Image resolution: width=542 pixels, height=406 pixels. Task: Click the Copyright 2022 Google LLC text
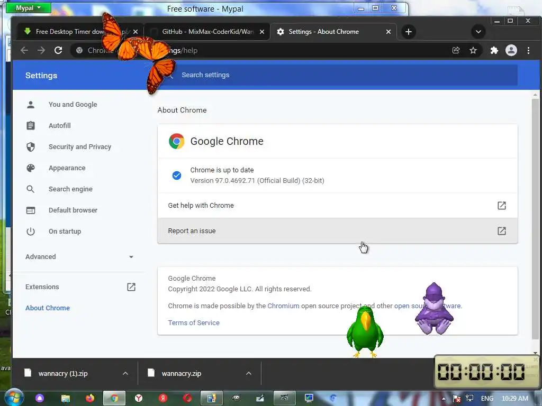pyautogui.click(x=240, y=289)
